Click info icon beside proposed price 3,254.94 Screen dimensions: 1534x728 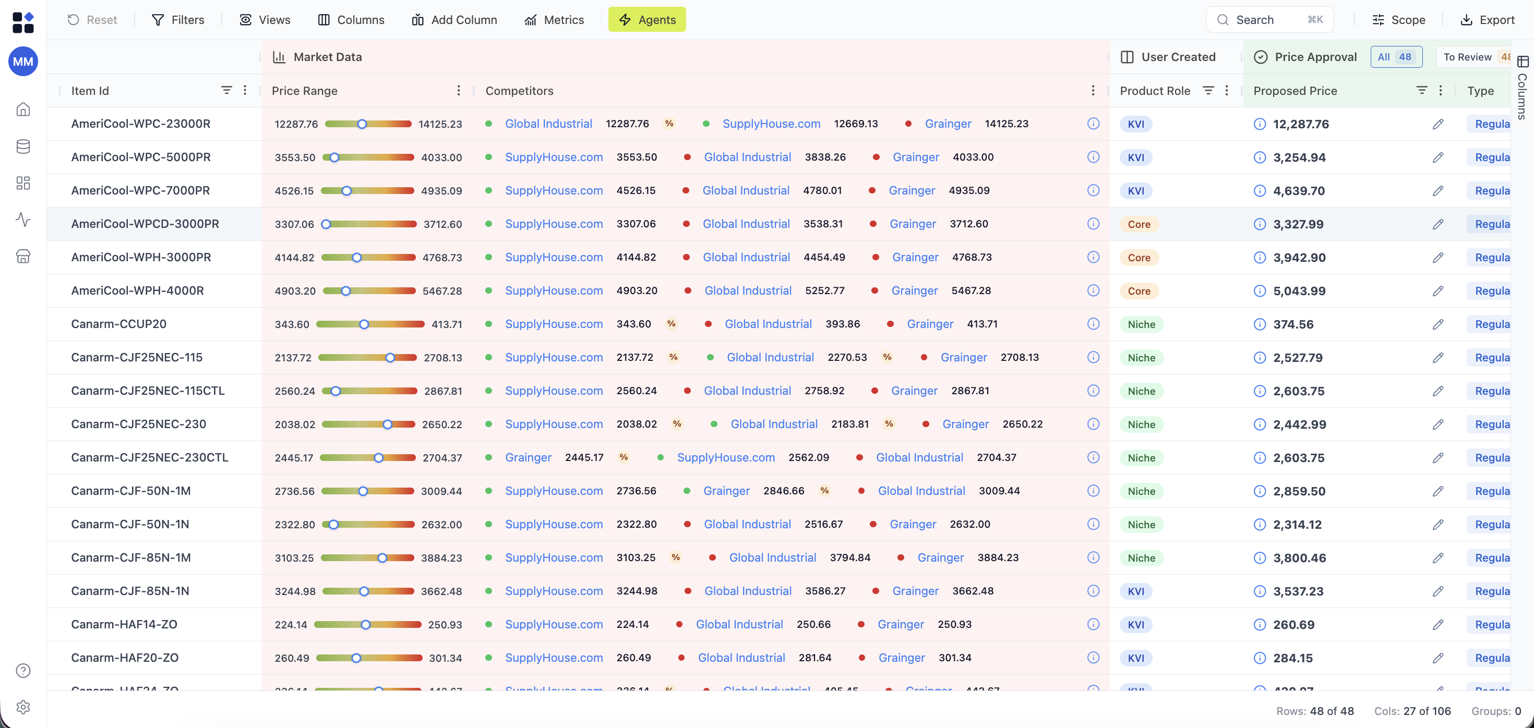[x=1260, y=157]
